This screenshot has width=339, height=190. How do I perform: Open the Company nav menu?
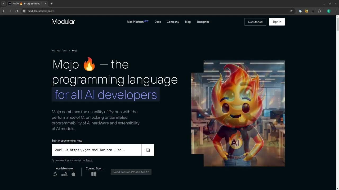coord(173,22)
